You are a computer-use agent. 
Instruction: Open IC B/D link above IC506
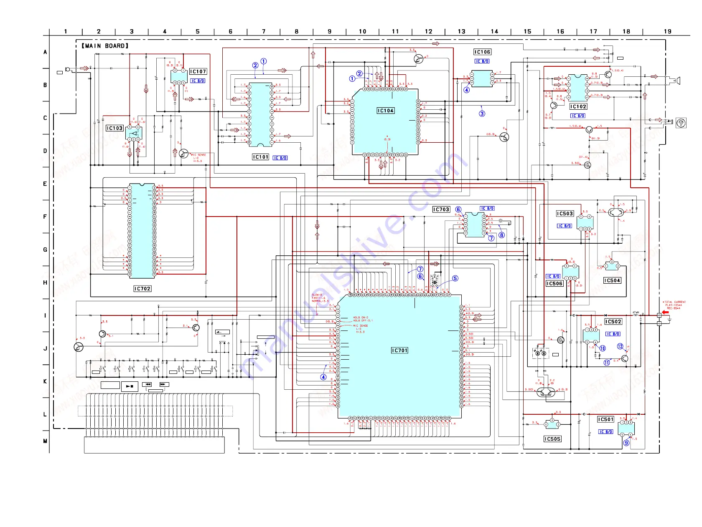[x=553, y=277]
